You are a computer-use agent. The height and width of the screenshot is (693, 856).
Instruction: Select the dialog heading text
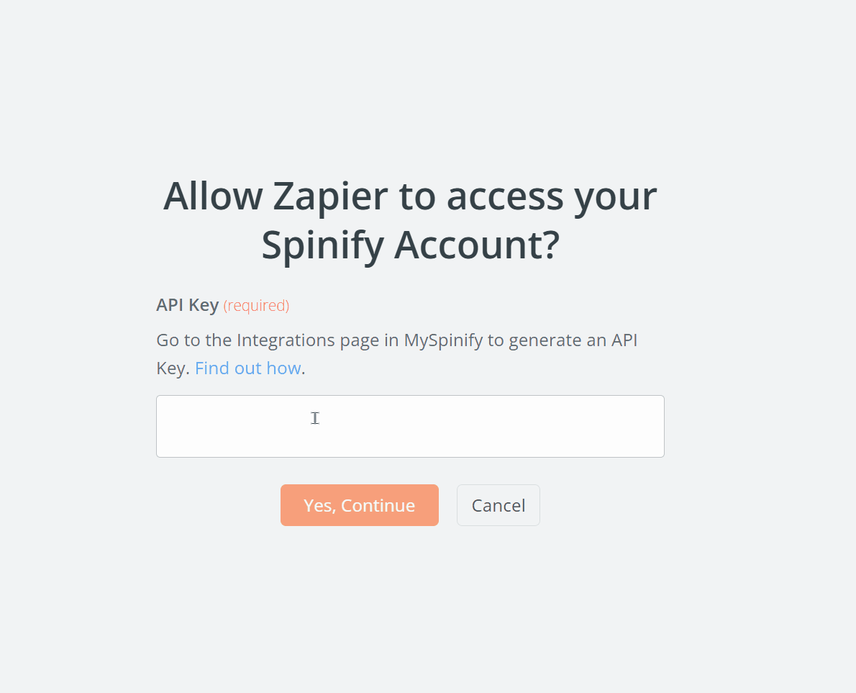tap(410, 219)
